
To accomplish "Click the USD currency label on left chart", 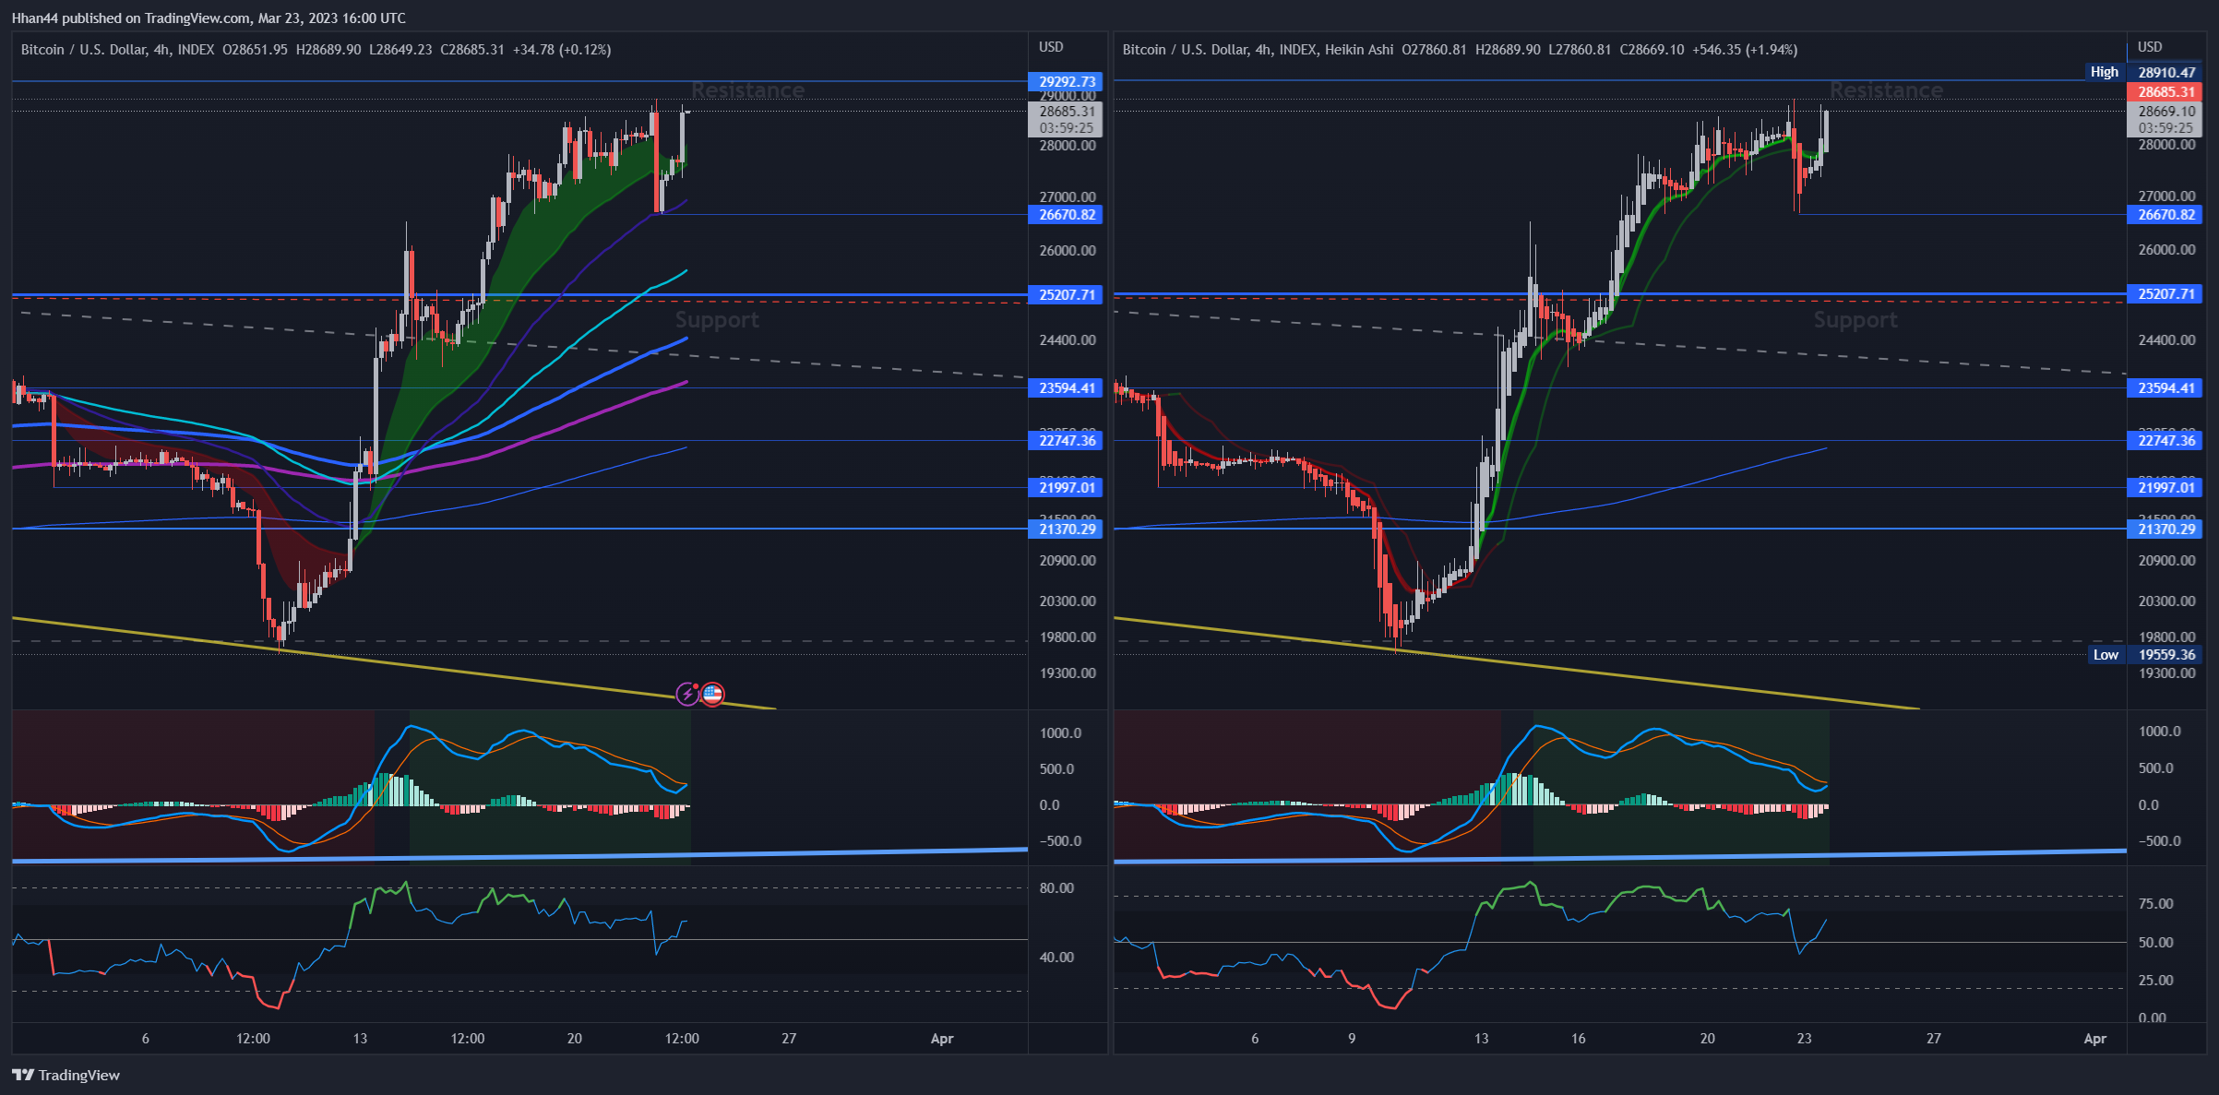I will tap(1051, 46).
